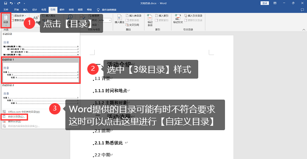The image size is (307, 159).
Task: Switch to the 设计 (Design) tab
Action: pos(35,10)
